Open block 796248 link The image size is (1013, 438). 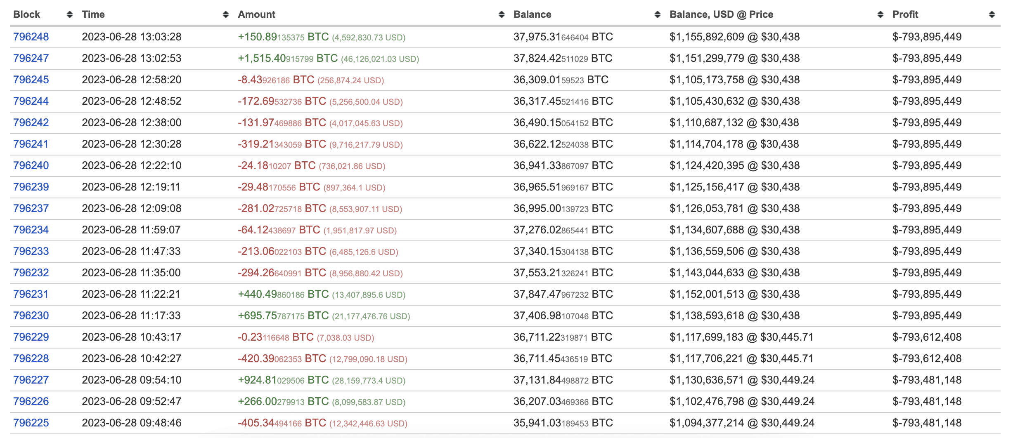click(x=31, y=37)
